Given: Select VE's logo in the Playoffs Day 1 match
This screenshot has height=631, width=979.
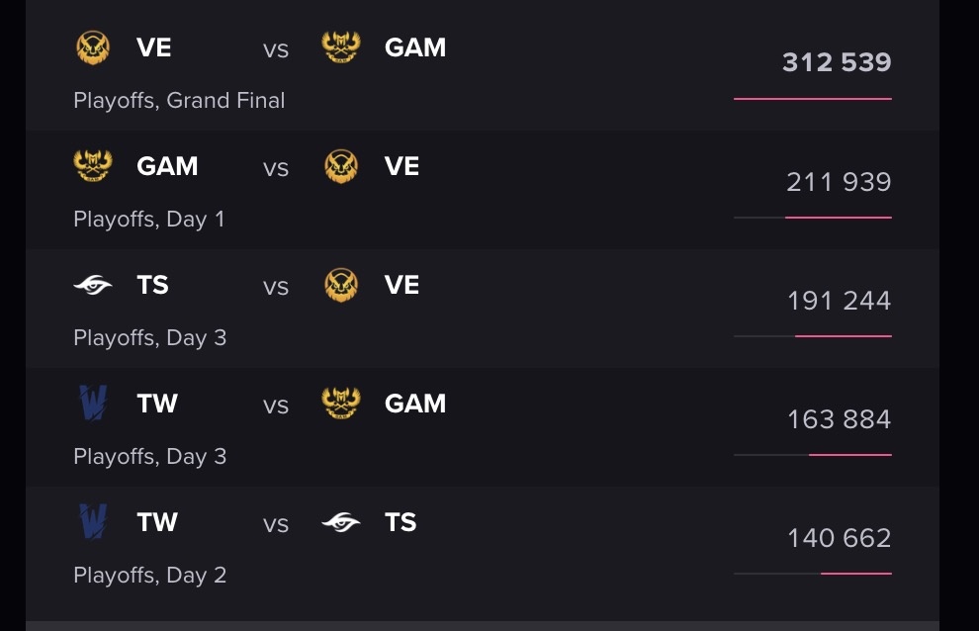Looking at the screenshot, I should click(x=341, y=166).
